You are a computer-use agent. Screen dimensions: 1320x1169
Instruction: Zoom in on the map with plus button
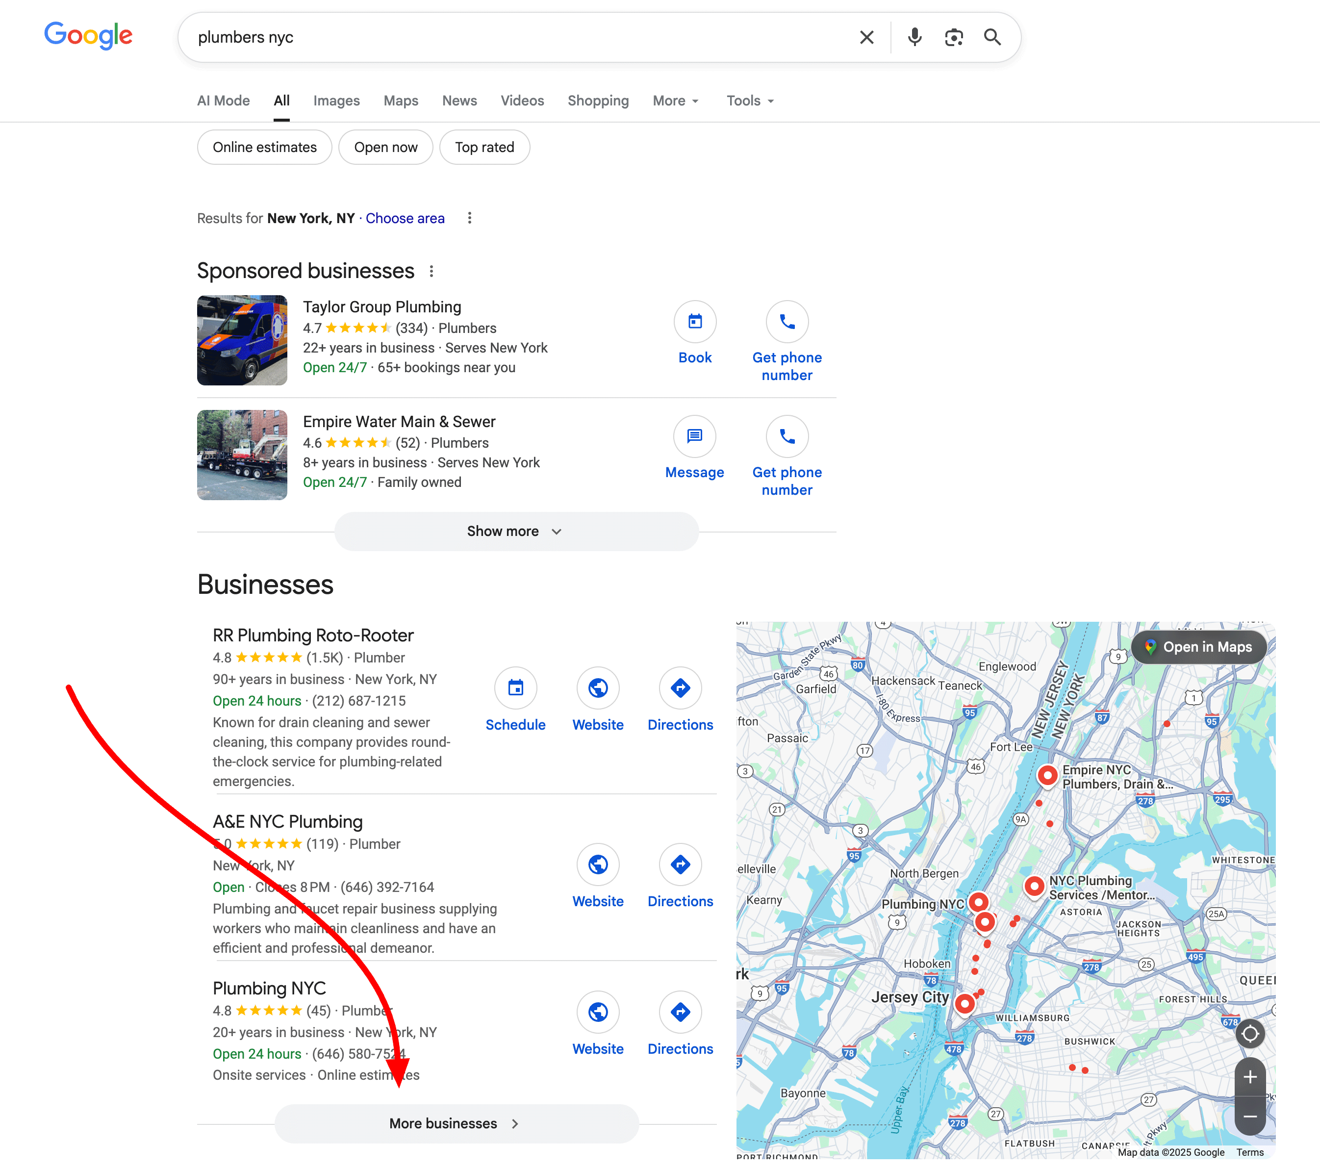1249,1077
